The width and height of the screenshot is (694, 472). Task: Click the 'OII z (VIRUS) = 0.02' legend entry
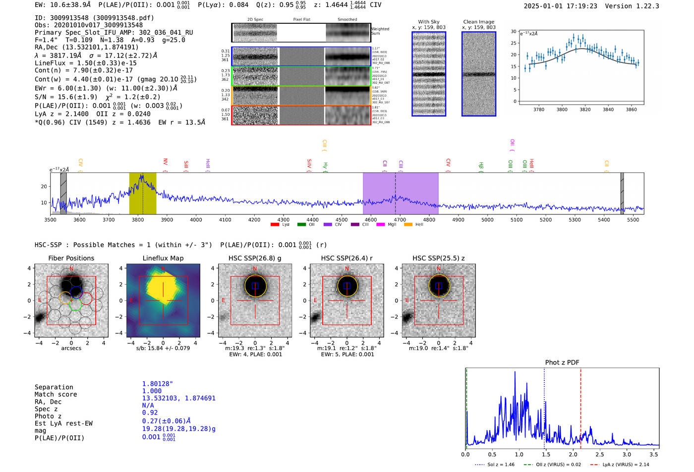(552, 465)
